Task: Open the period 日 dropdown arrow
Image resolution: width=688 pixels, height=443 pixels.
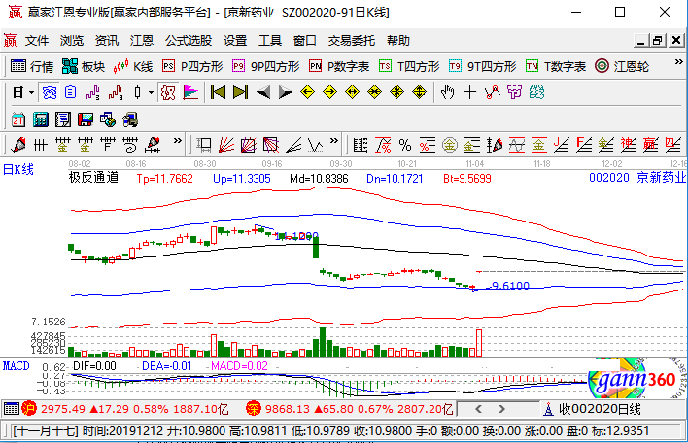Action: click(x=32, y=93)
